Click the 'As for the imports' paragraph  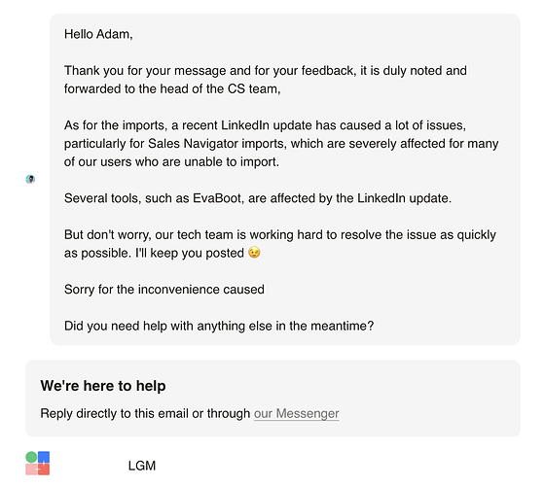pos(281,144)
